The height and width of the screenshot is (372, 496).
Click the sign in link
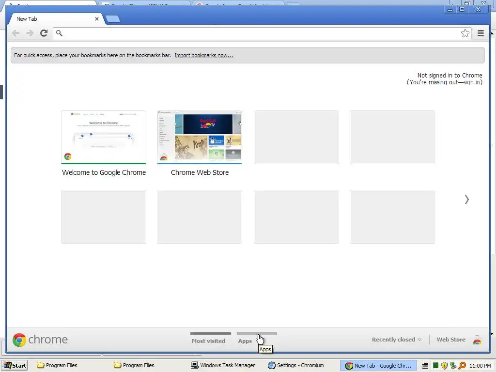coord(471,82)
